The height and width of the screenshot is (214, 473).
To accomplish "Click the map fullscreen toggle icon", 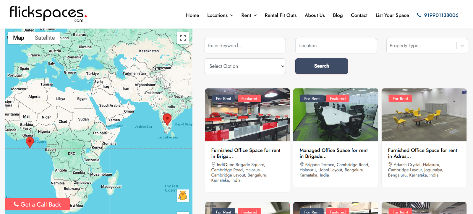I will (183, 38).
